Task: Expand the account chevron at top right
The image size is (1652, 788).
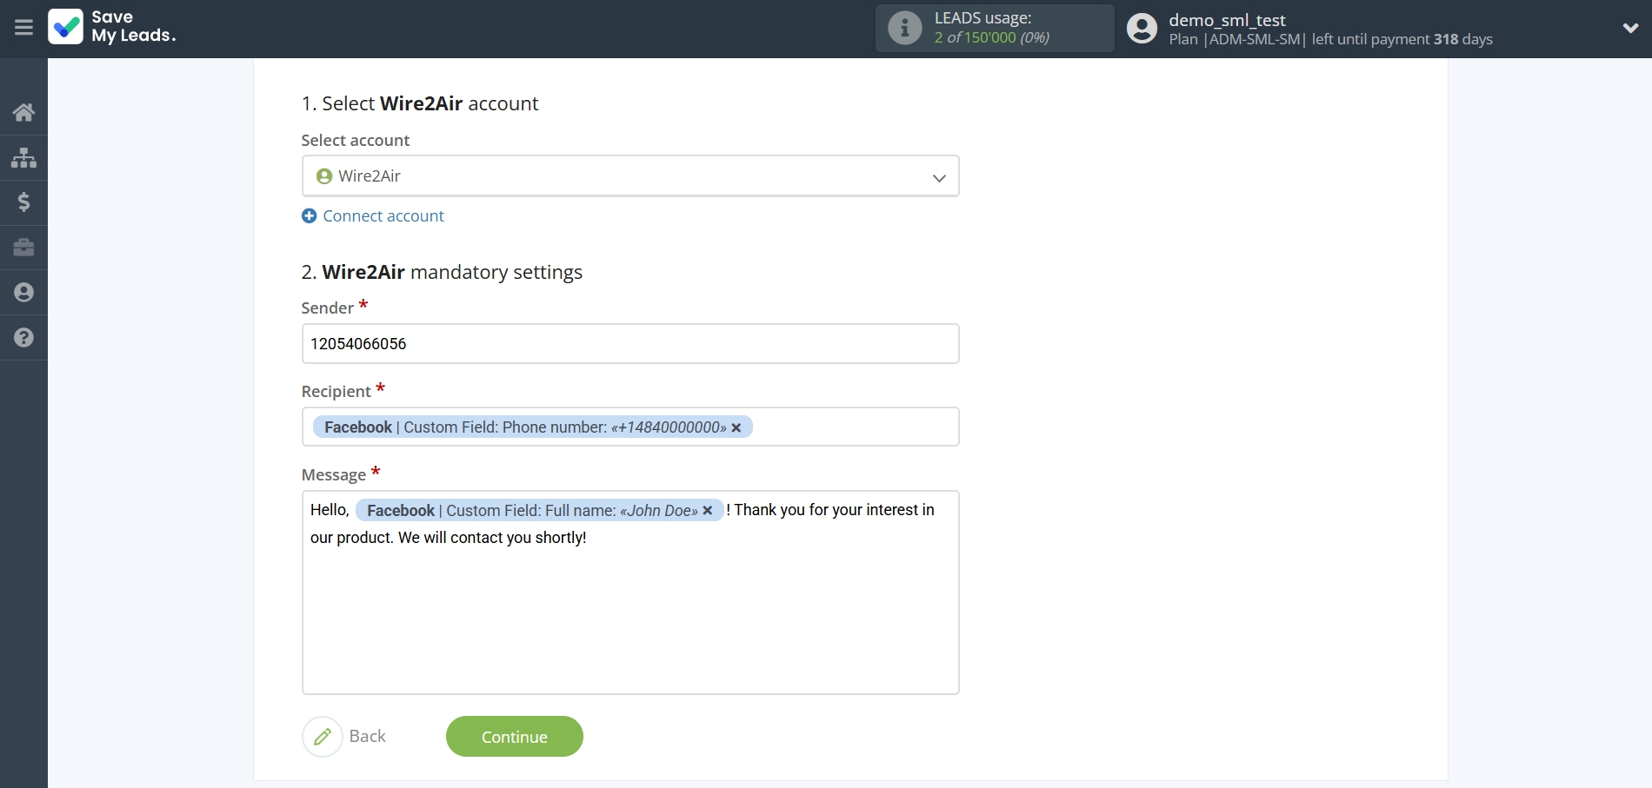Action: (x=1631, y=28)
